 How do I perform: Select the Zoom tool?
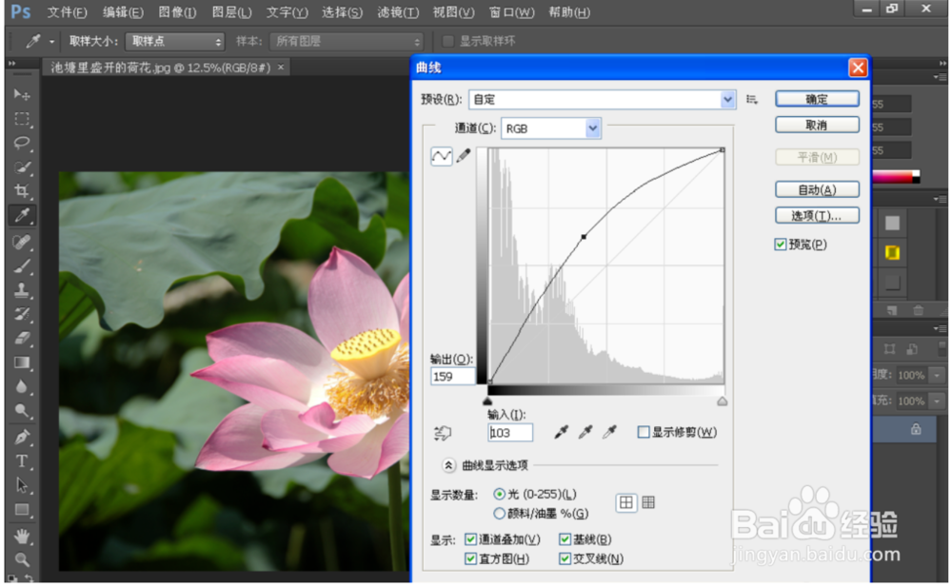pos(22,559)
